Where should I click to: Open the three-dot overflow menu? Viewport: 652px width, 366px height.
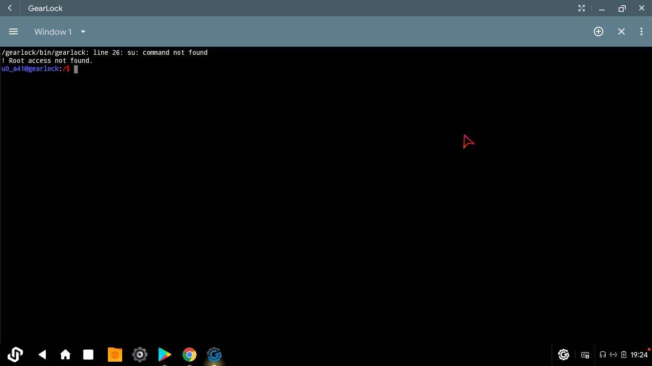point(641,31)
